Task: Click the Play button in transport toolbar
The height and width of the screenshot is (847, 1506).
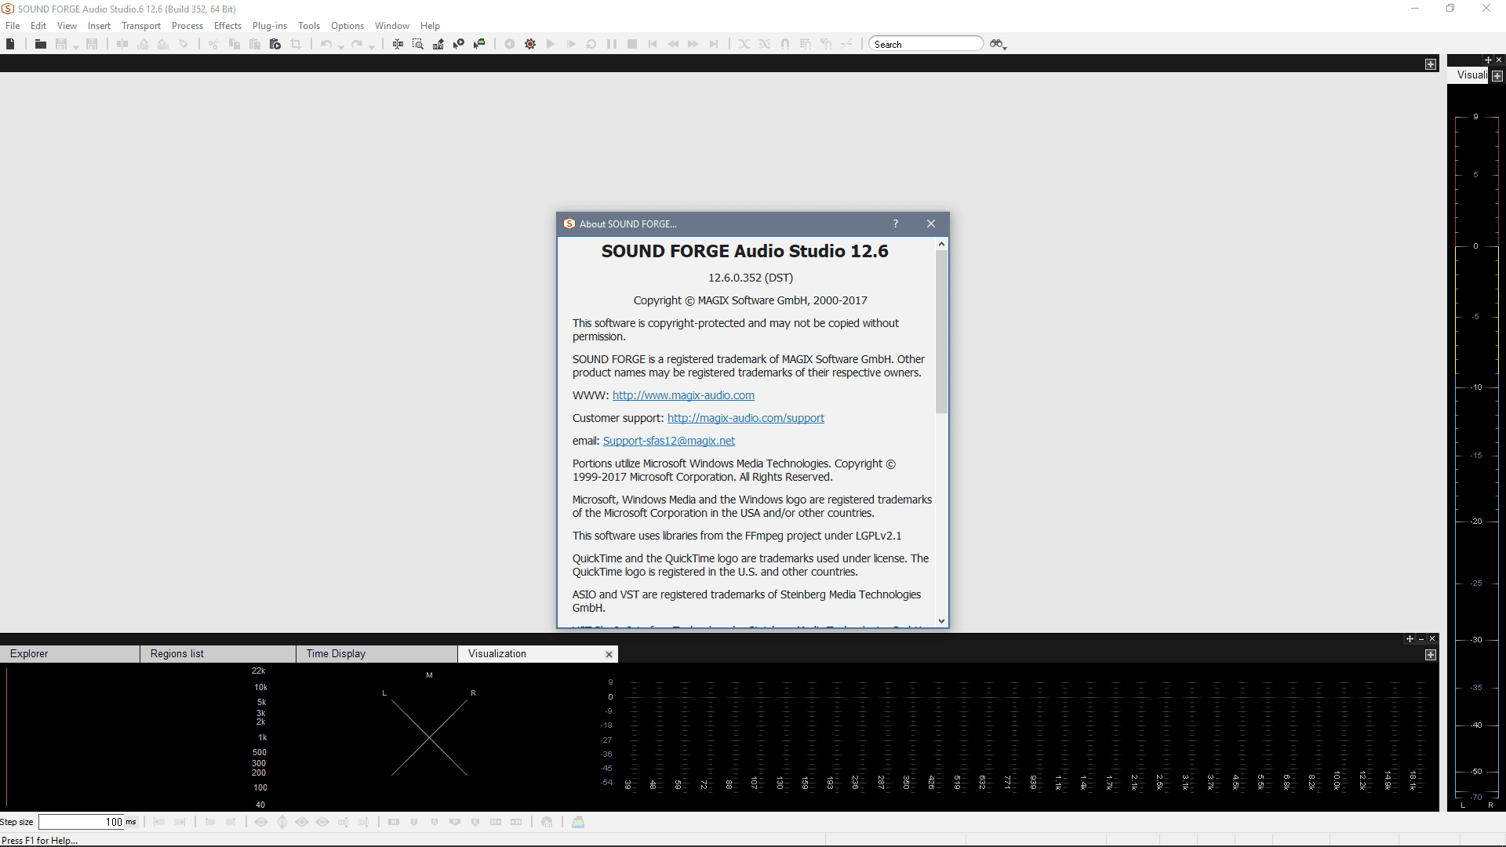Action: click(x=551, y=44)
